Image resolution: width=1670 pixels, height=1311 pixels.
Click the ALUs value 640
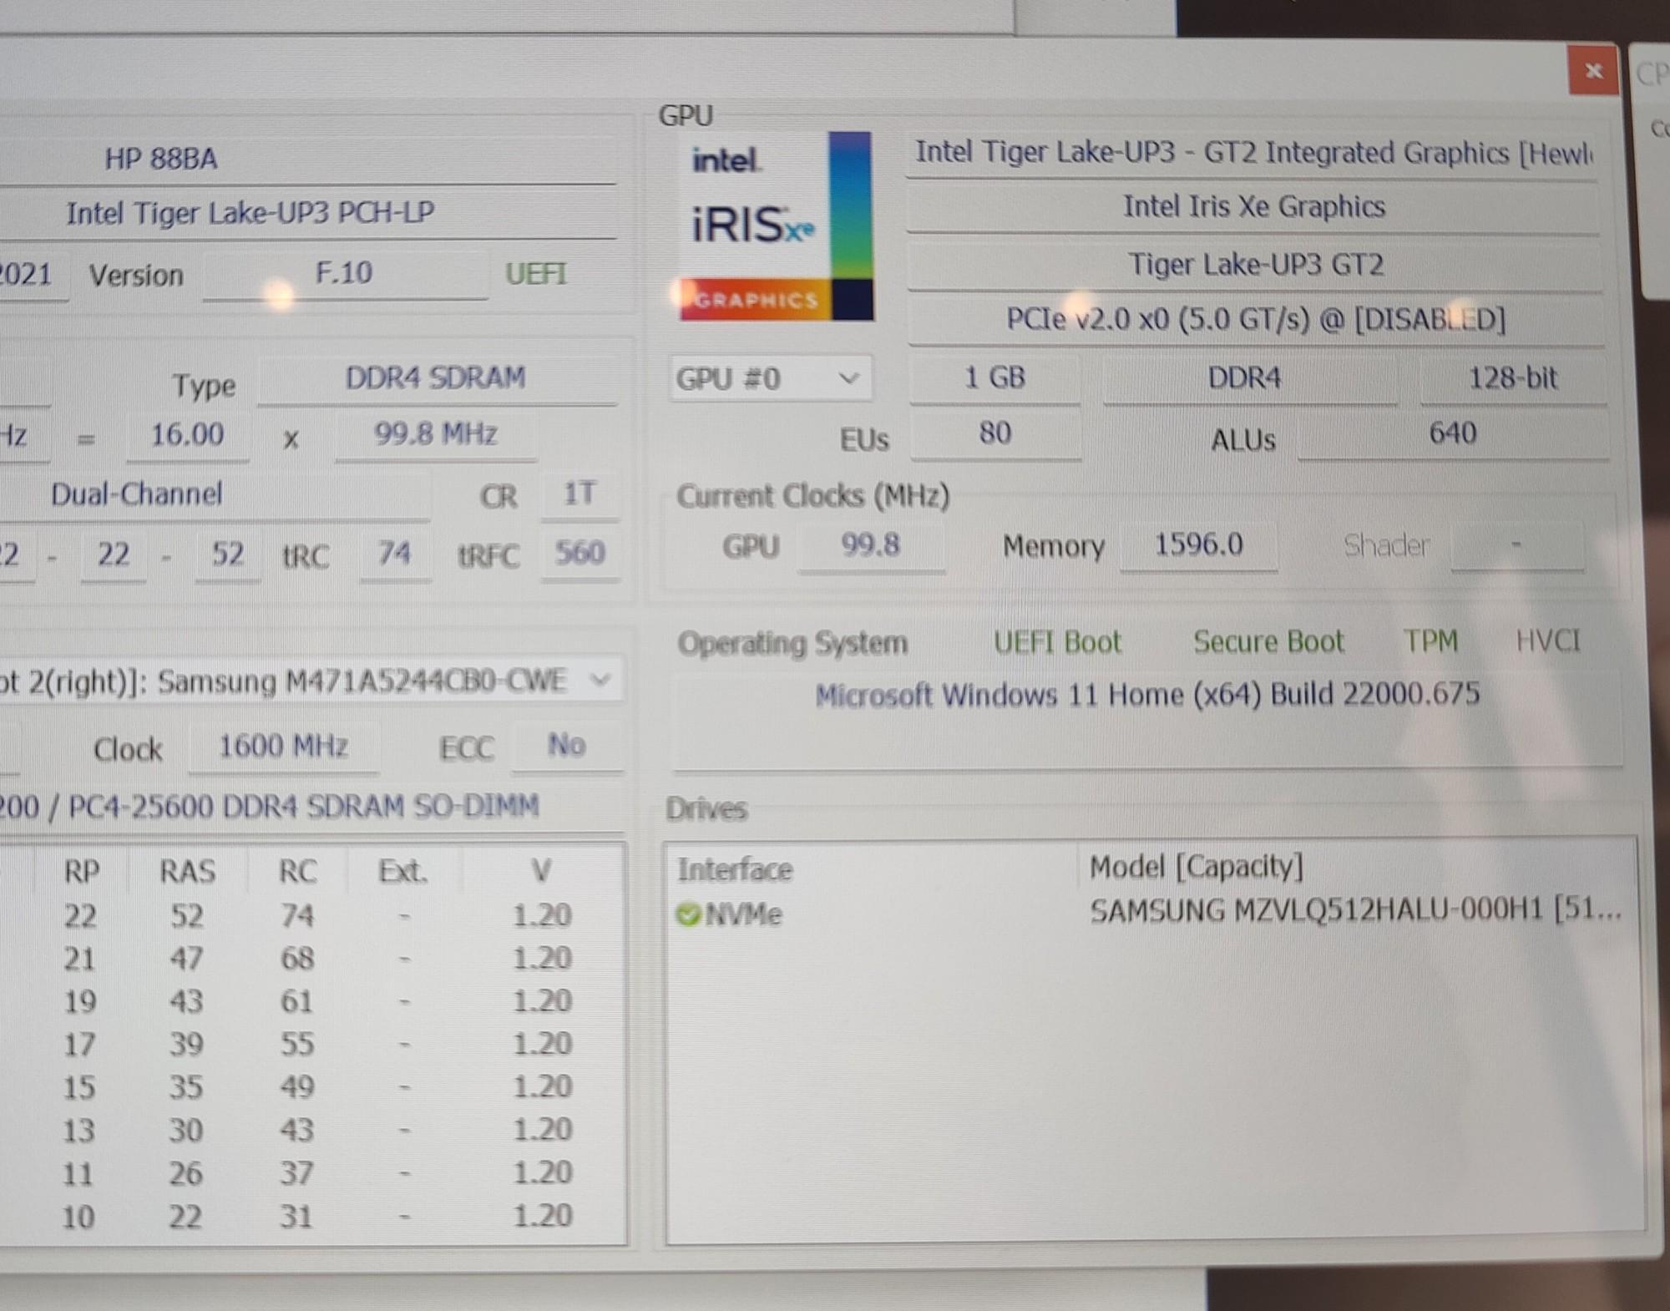click(x=1452, y=434)
